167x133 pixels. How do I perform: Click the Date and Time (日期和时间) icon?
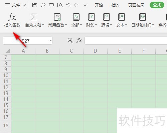[x=143, y=17]
